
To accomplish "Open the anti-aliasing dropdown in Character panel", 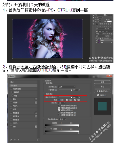I will (x=109, y=29).
